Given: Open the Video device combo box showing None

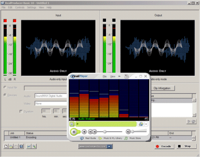Looking at the screenshot, I should [x=50, y=103].
